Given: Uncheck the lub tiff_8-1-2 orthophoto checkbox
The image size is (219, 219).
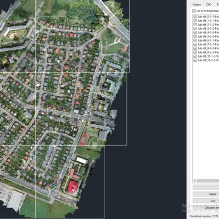Looking at the screenshot, I should [x=195, y=48].
